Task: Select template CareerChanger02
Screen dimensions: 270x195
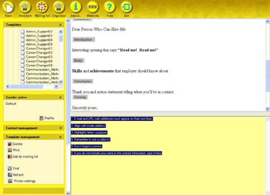Action: 39,53
